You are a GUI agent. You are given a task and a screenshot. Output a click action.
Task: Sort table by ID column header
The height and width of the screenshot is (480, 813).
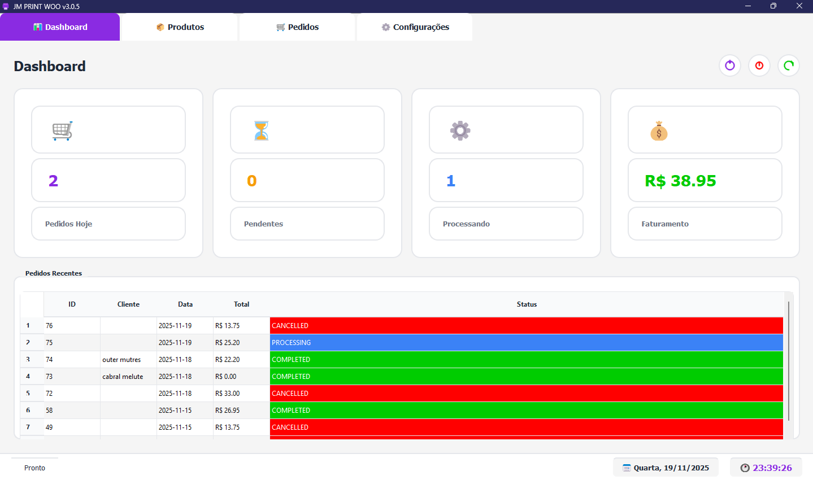[x=72, y=304]
